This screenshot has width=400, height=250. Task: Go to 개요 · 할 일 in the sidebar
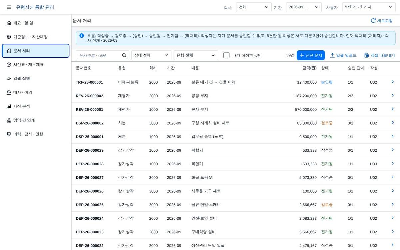click(x=36, y=23)
